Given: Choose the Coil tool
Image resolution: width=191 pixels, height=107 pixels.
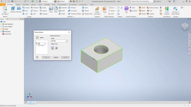Looking at the screenshot, I should click(x=25, y=14).
